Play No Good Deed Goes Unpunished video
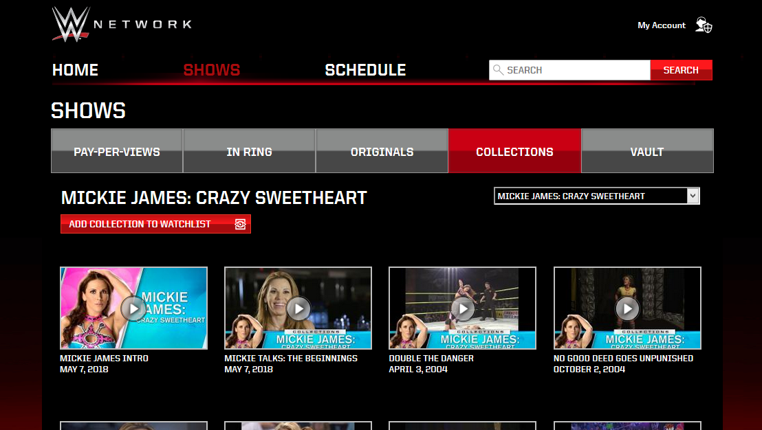 pos(627,308)
